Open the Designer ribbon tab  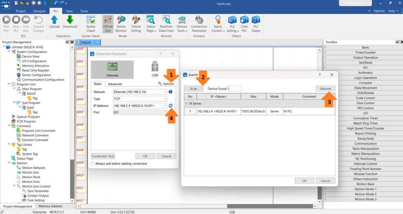click(x=39, y=11)
